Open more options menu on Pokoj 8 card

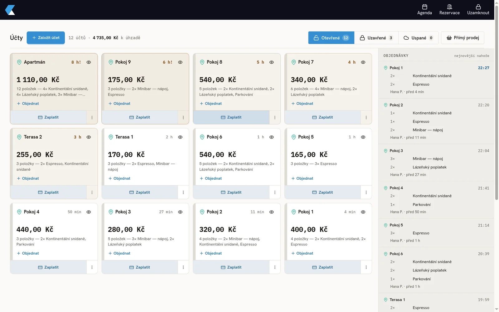click(275, 117)
